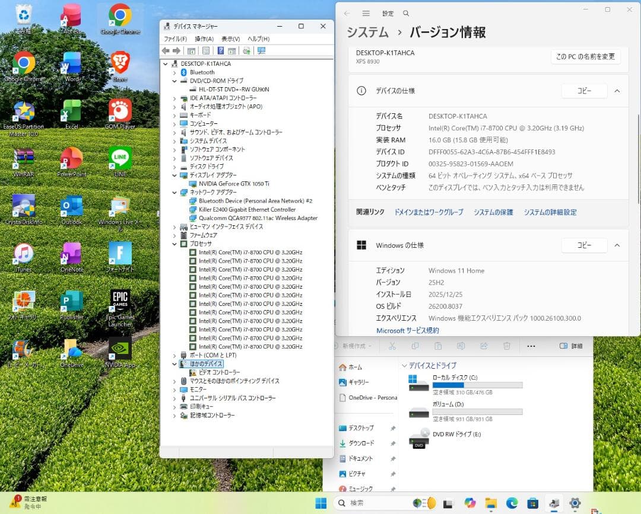Open the Excel desktop icon
The height and width of the screenshot is (514, 641).
tap(72, 114)
